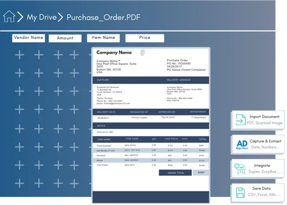Choose the Save Data card title
The image size is (287, 205).
[261, 188]
